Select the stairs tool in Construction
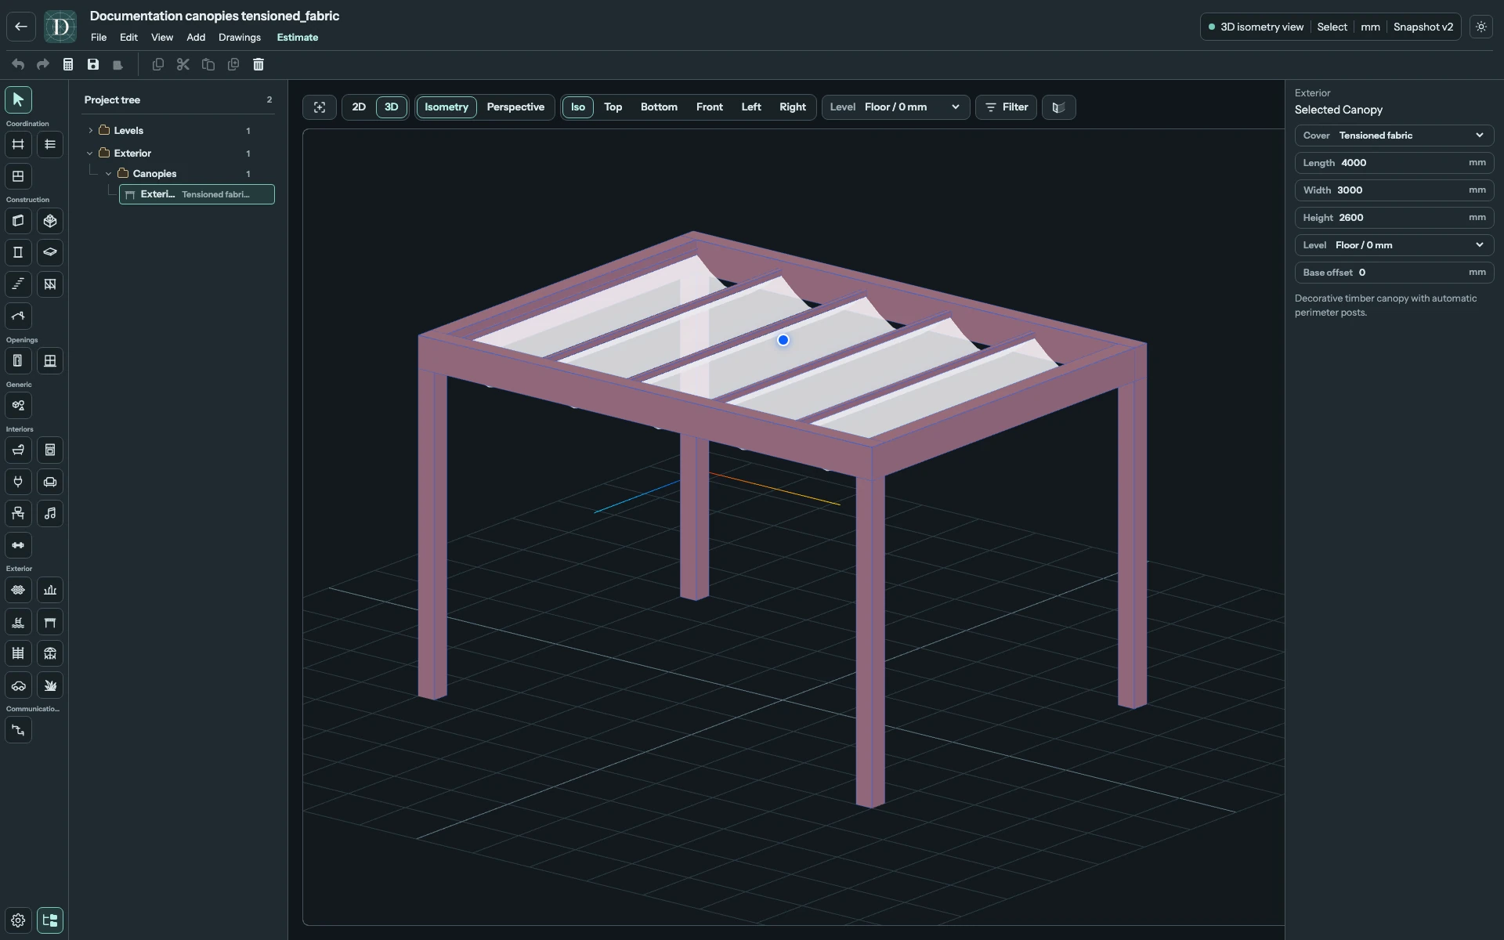The height and width of the screenshot is (940, 1504). [x=18, y=284]
